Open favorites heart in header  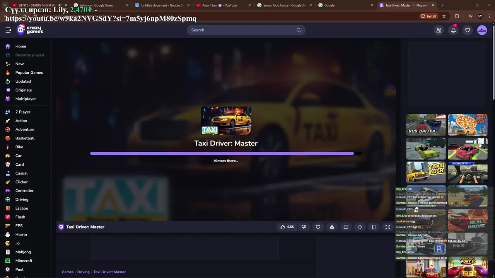pos(468,30)
